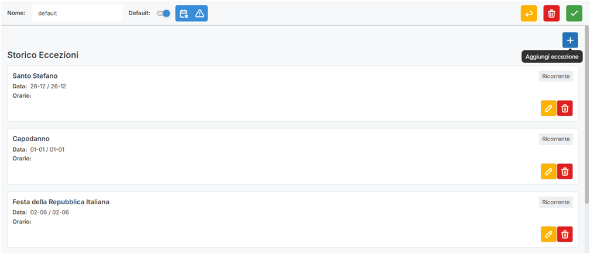
Task: Click the vertical scrollbar on the right
Action: 586,117
